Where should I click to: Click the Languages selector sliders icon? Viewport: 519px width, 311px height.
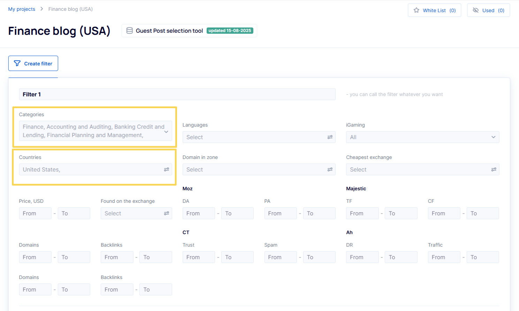[330, 137]
